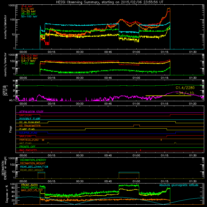The height and width of the screenshot is (207, 207).
Task: Select the Degrees or % axis label
Action: click(x=7, y=194)
